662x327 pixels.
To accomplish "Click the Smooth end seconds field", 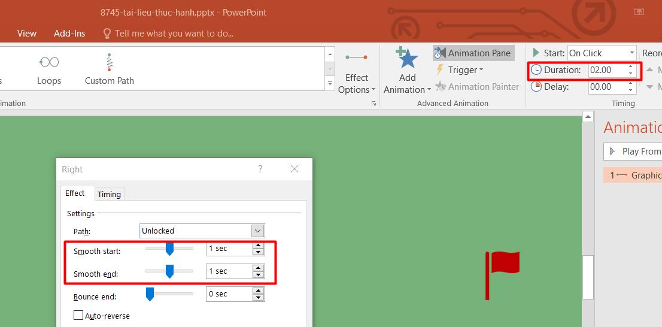I will coord(229,271).
